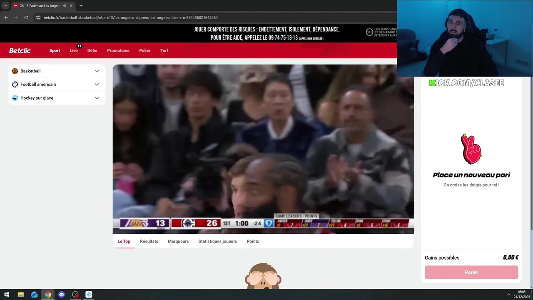Image resolution: width=533 pixels, height=300 pixels.
Task: Go to the Défis page
Action: click(x=92, y=50)
